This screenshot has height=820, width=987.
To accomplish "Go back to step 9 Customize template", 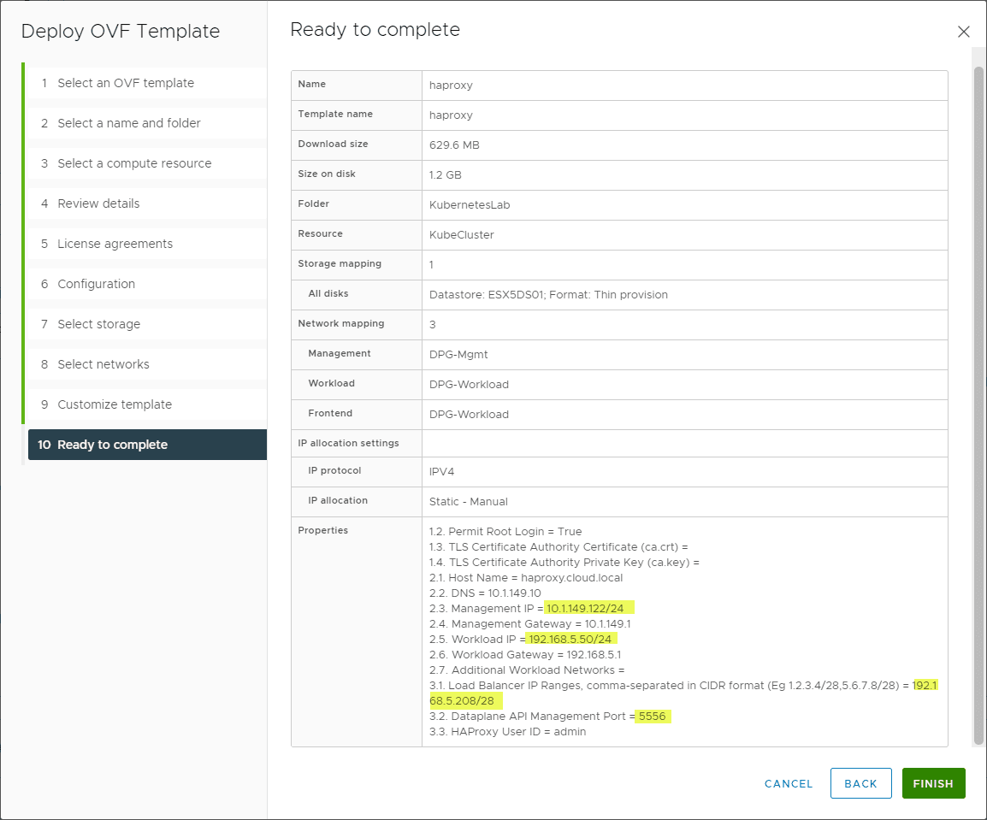I will pos(115,404).
